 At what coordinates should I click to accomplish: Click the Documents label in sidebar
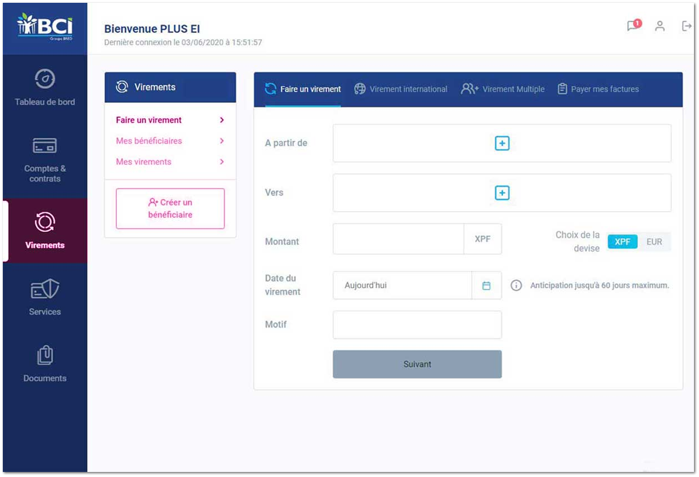point(45,378)
